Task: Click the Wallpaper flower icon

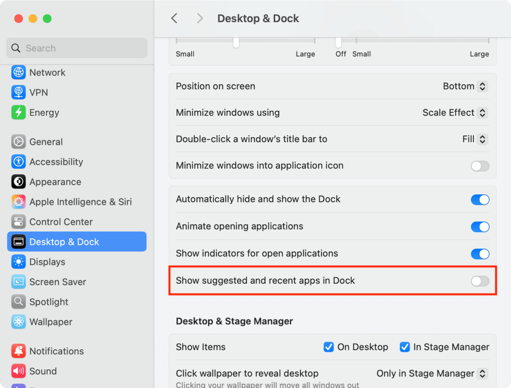Action: coord(18,322)
